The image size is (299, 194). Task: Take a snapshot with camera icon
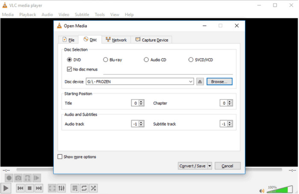coord(18,178)
